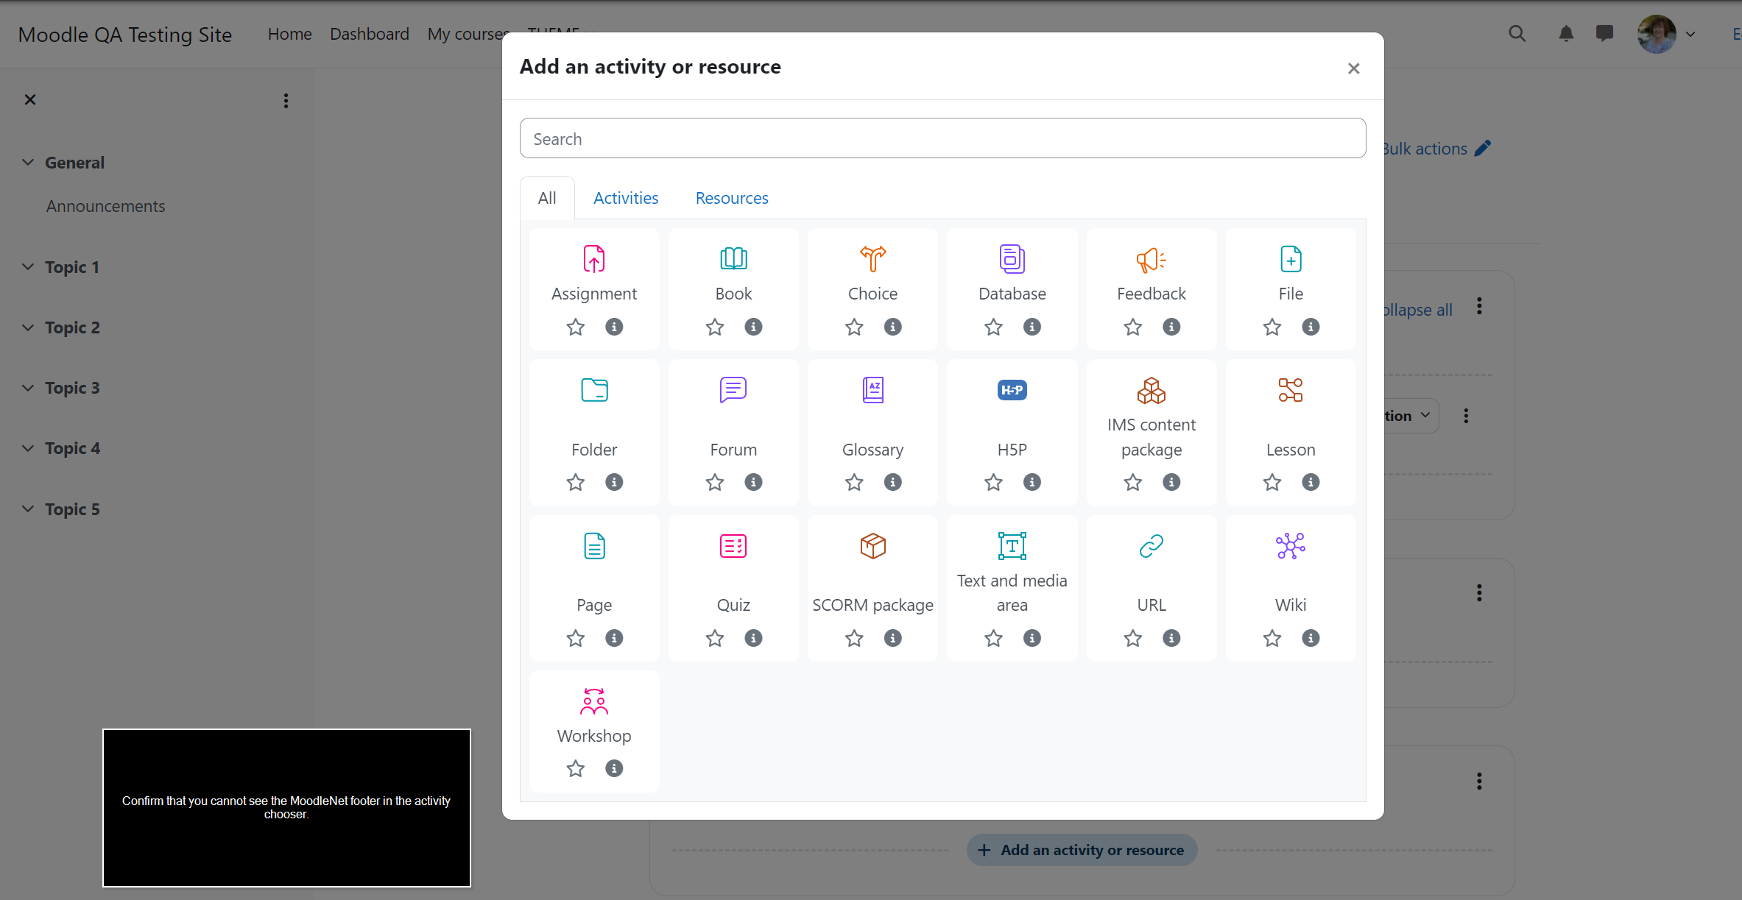Screen dimensions: 1742x900
Task: Select the Quiz activity icon
Action: [733, 546]
